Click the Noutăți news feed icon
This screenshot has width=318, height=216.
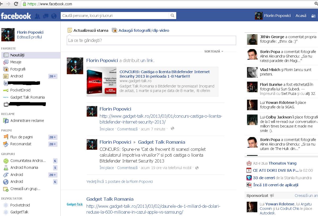[x=6, y=55]
